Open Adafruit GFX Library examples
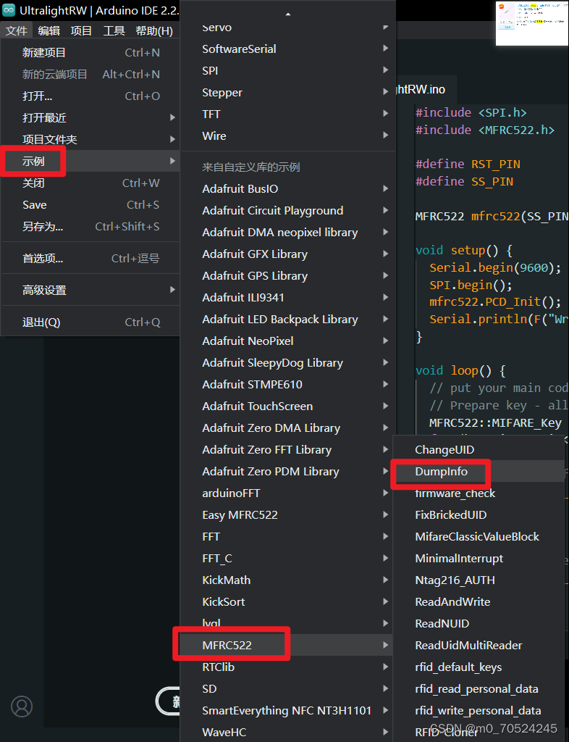Image resolution: width=569 pixels, height=742 pixels. 288,254
